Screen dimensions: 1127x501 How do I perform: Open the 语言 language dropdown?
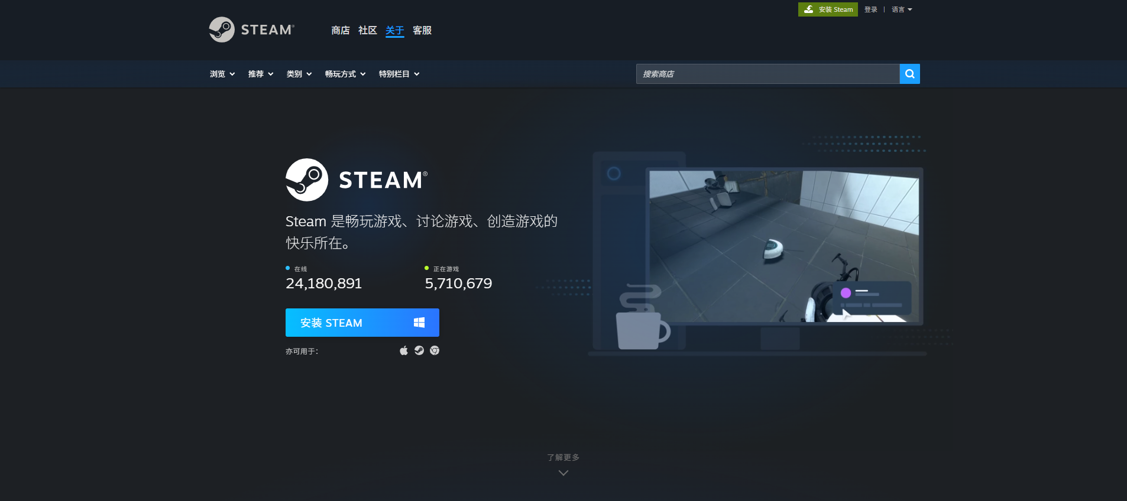tap(902, 9)
